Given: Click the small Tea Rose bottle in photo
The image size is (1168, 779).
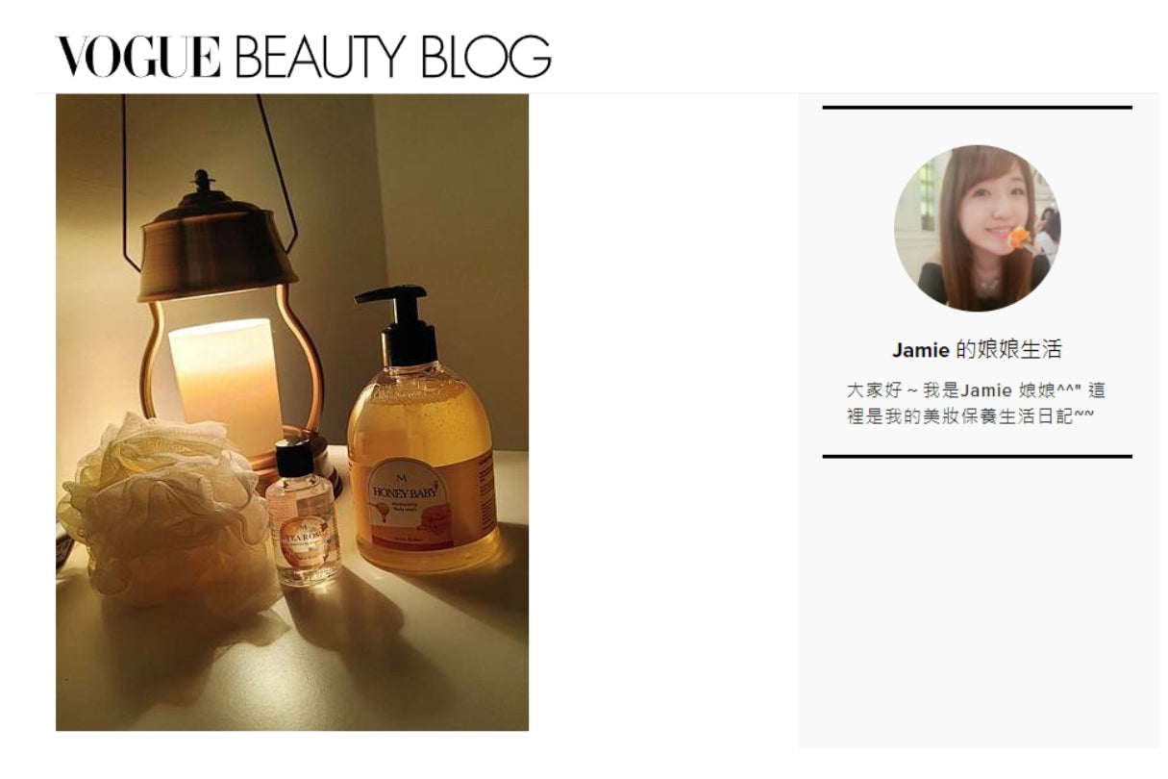Looking at the screenshot, I should [x=302, y=513].
